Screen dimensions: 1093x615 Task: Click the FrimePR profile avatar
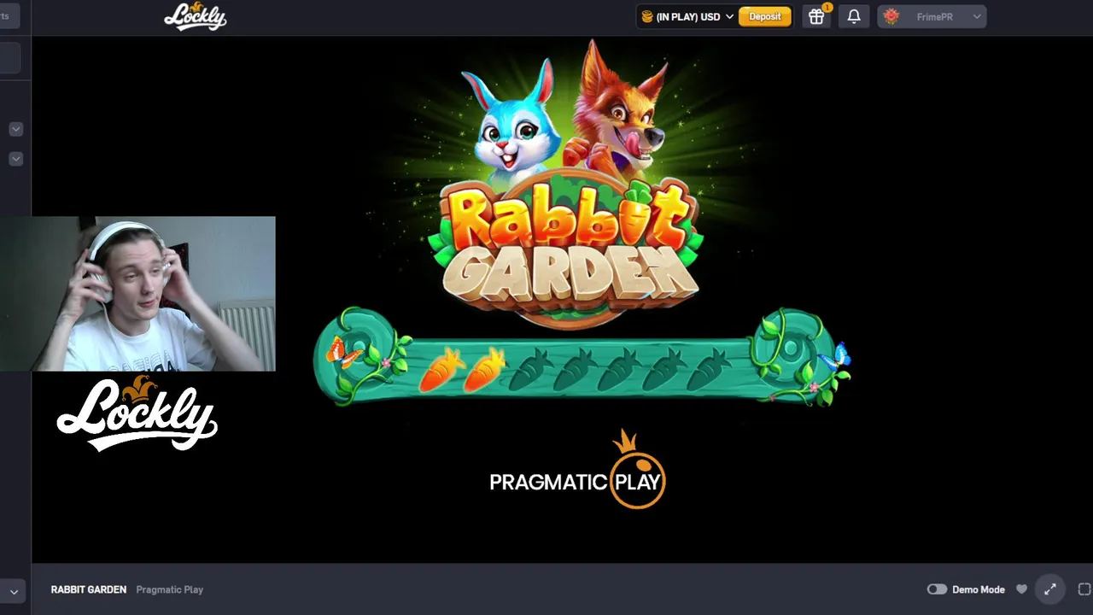click(891, 17)
